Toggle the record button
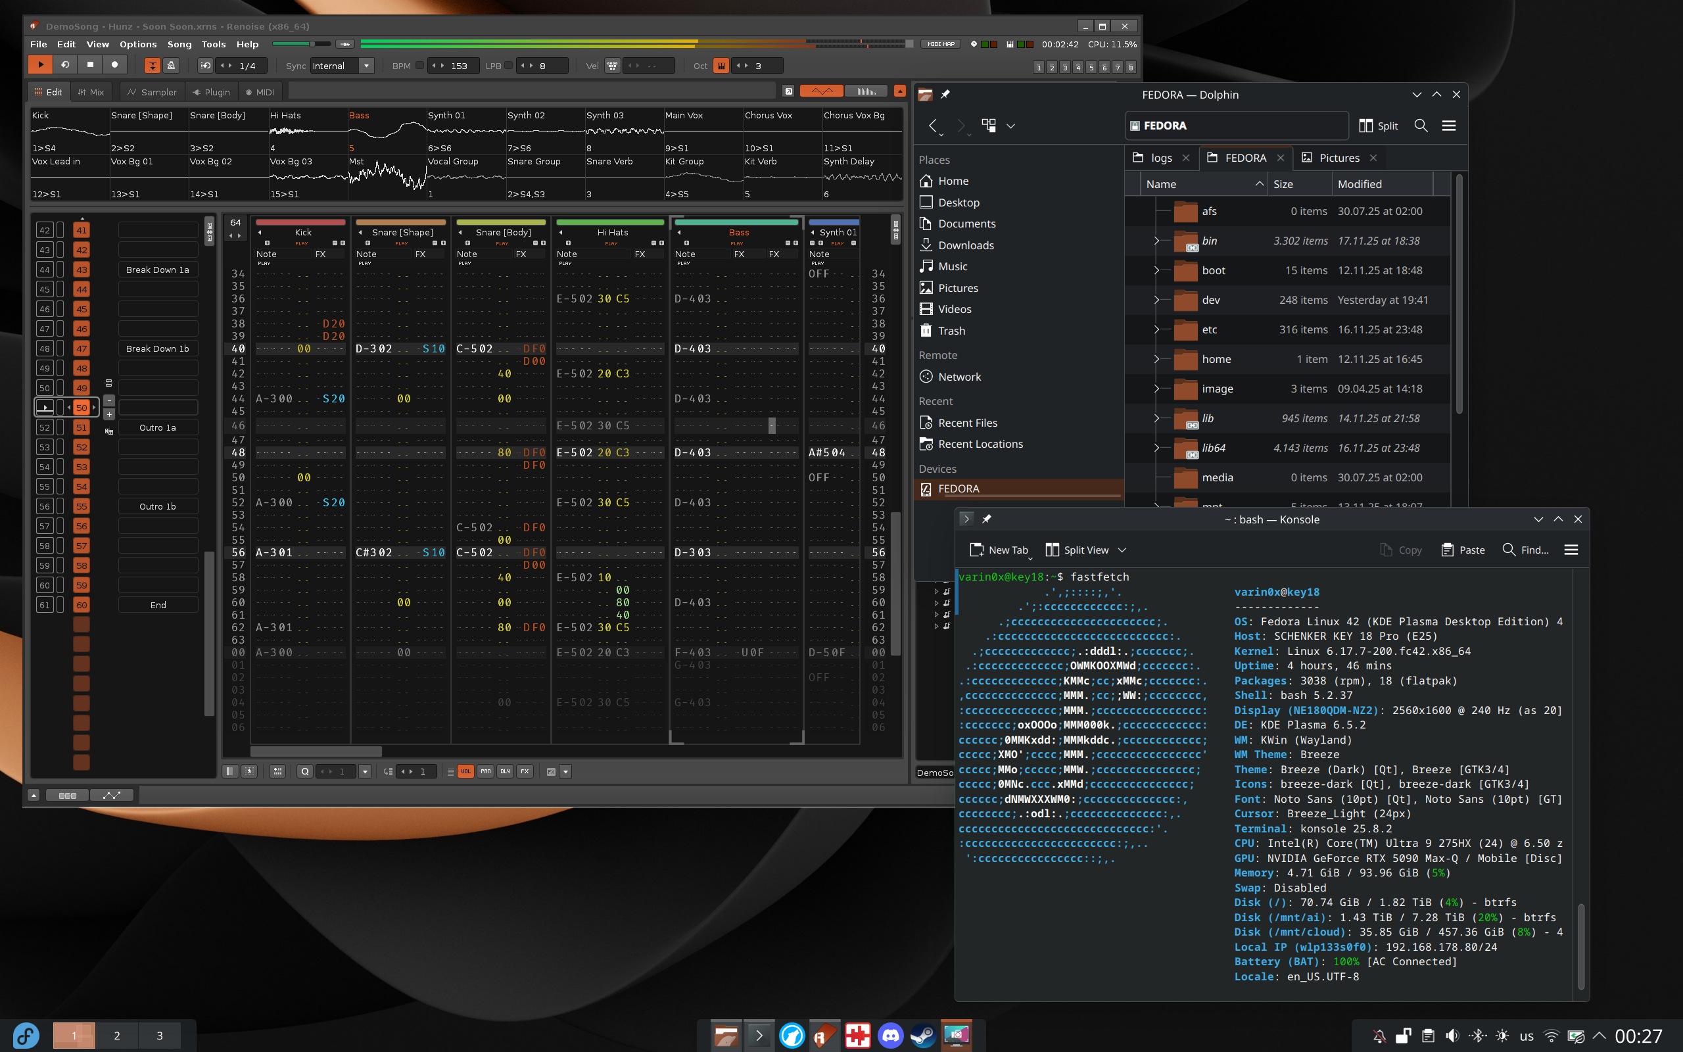This screenshot has width=1683, height=1052. 115,64
